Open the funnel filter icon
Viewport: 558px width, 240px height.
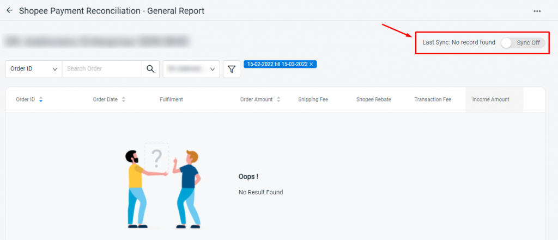[232, 69]
